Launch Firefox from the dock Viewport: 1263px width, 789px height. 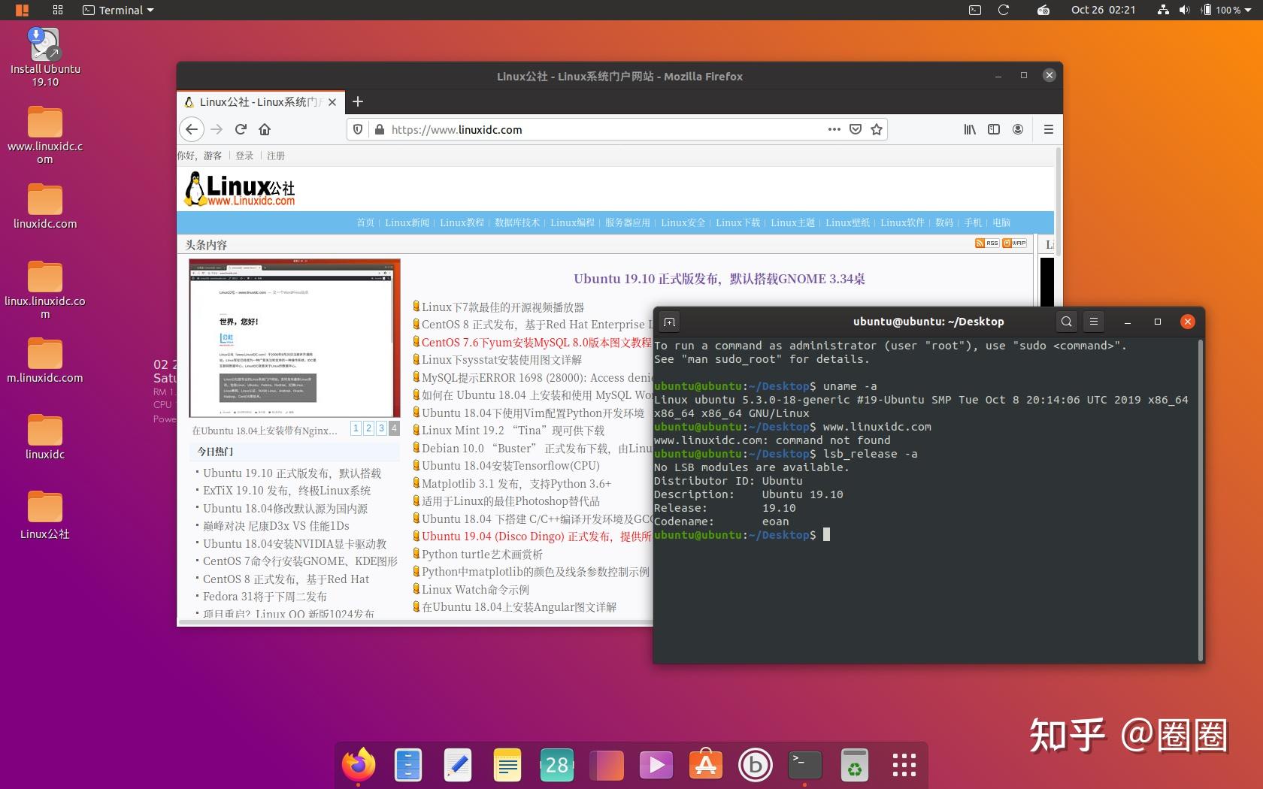pos(359,764)
